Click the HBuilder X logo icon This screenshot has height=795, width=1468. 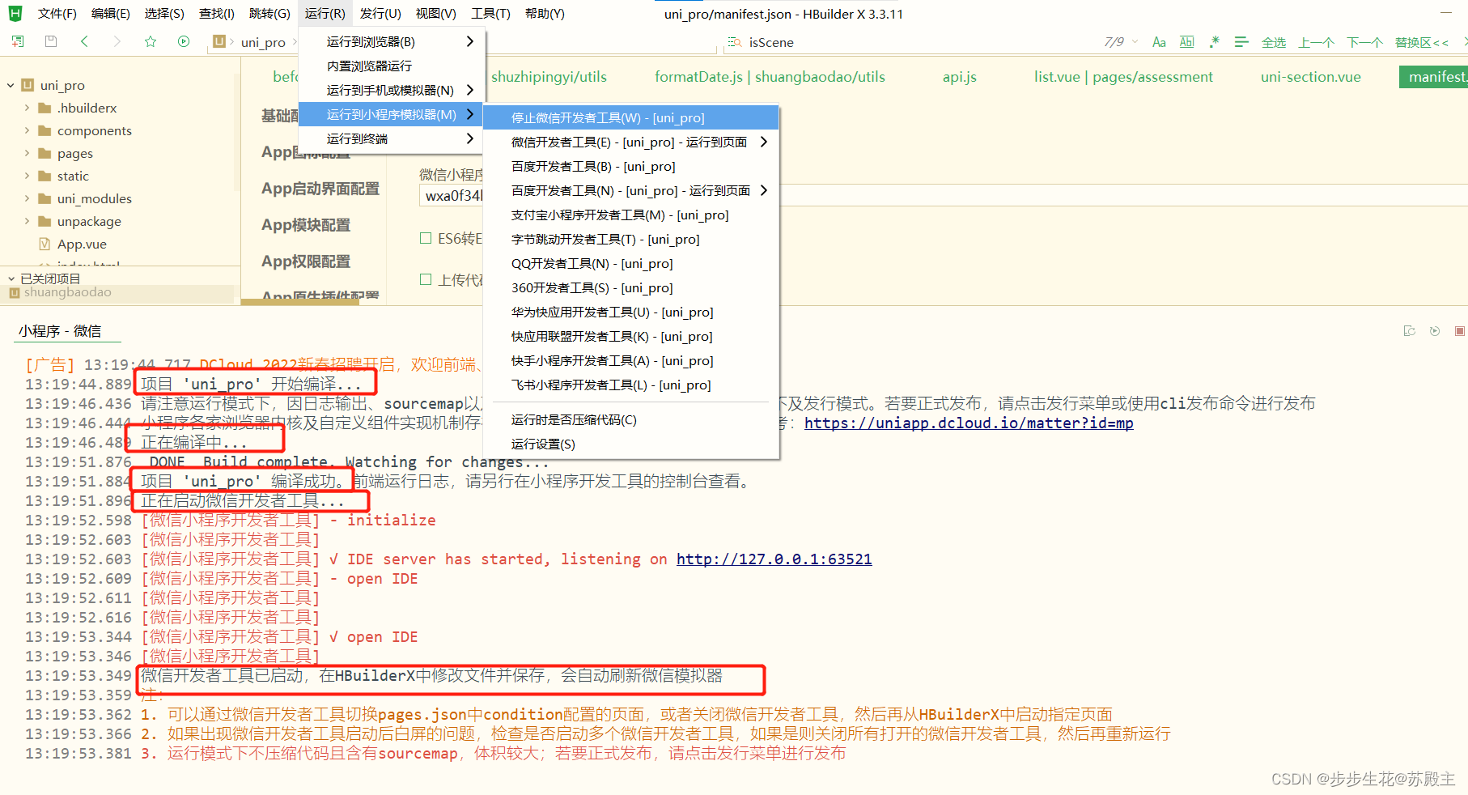pos(15,13)
